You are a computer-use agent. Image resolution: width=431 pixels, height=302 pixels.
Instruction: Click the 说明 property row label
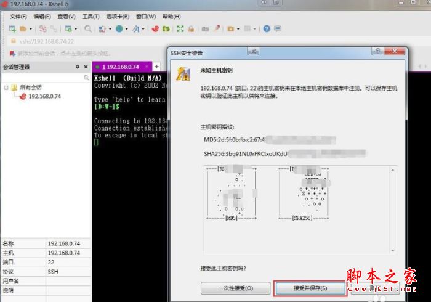(x=8, y=290)
